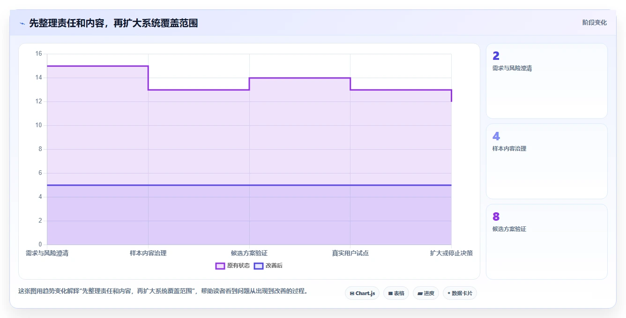The image size is (626, 318).
Task: Click the 数据卡片 tag chip
Action: tap(460, 293)
